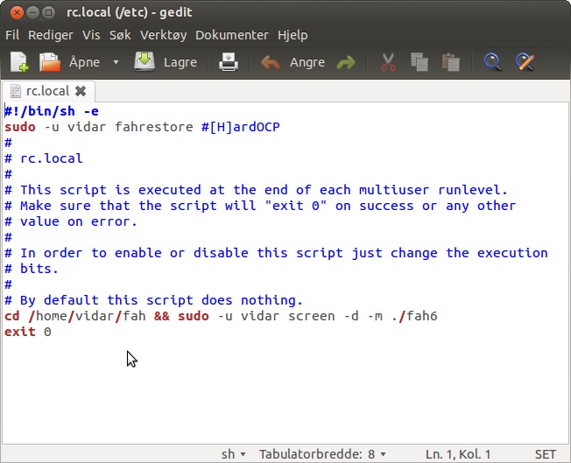The height and width of the screenshot is (463, 571).
Task: Click the Ln. 1, Kol. 1 status text
Action: pos(458,454)
